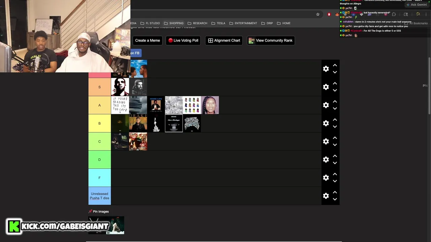Select the chrome-lettered cover in B row
The image size is (431, 242).
[192, 123]
